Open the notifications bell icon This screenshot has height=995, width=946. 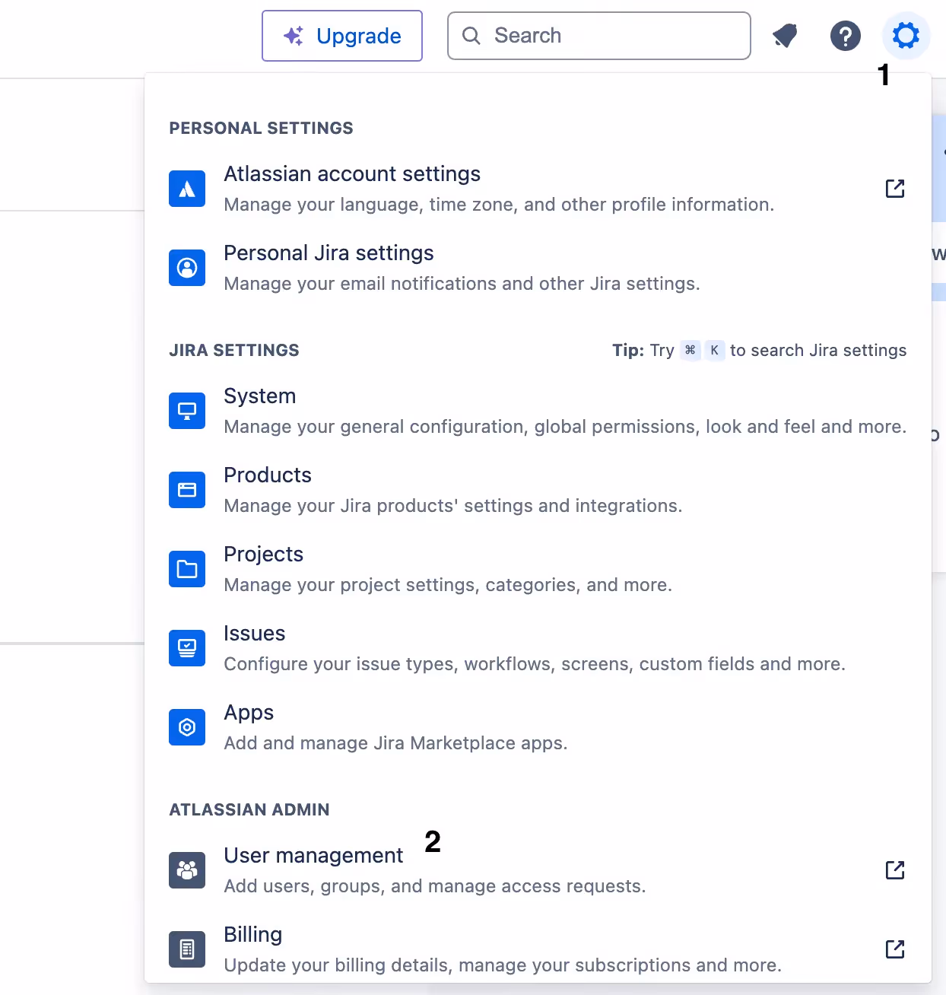pos(785,36)
